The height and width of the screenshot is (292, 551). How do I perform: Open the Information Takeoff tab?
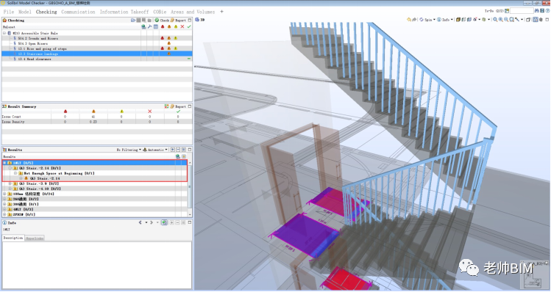coord(124,12)
